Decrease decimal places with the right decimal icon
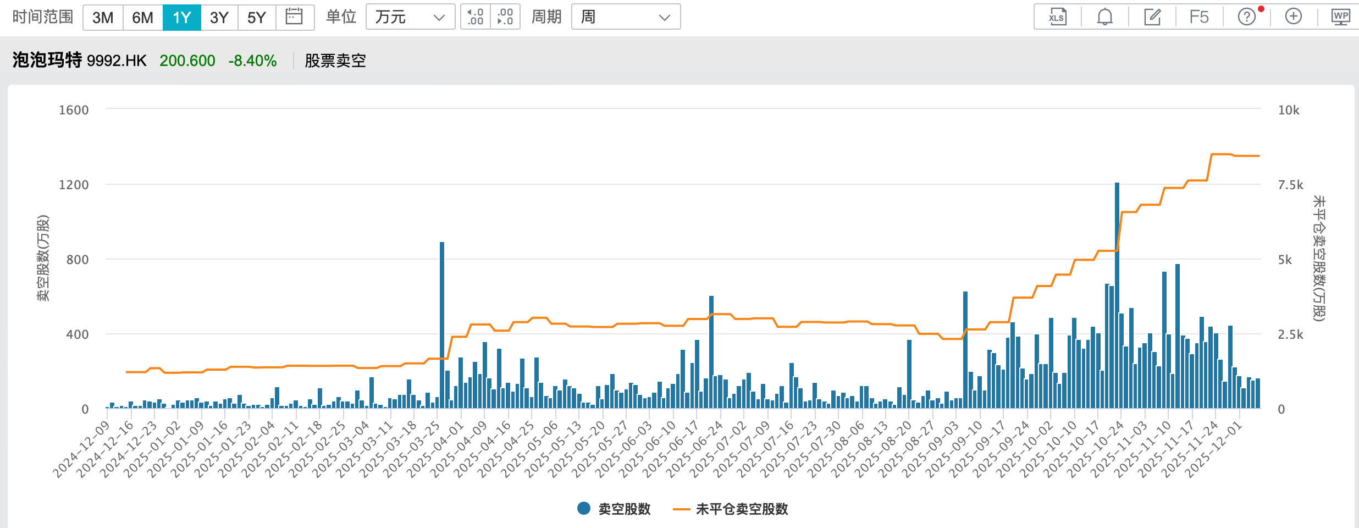 point(505,17)
